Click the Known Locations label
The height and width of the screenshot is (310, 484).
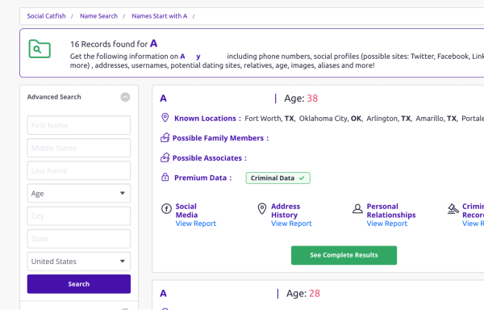pos(207,118)
